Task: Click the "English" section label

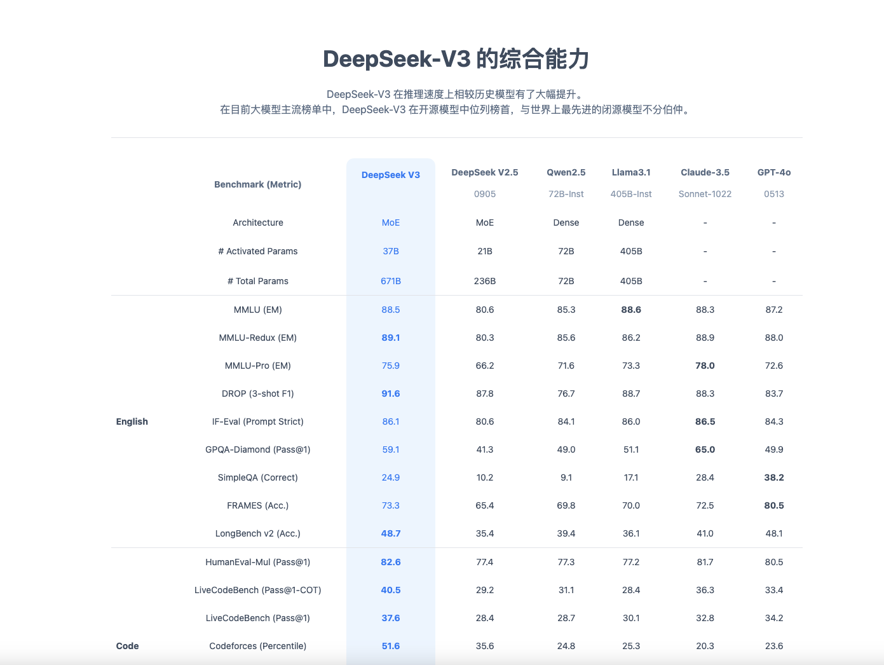Action: pyautogui.click(x=132, y=422)
